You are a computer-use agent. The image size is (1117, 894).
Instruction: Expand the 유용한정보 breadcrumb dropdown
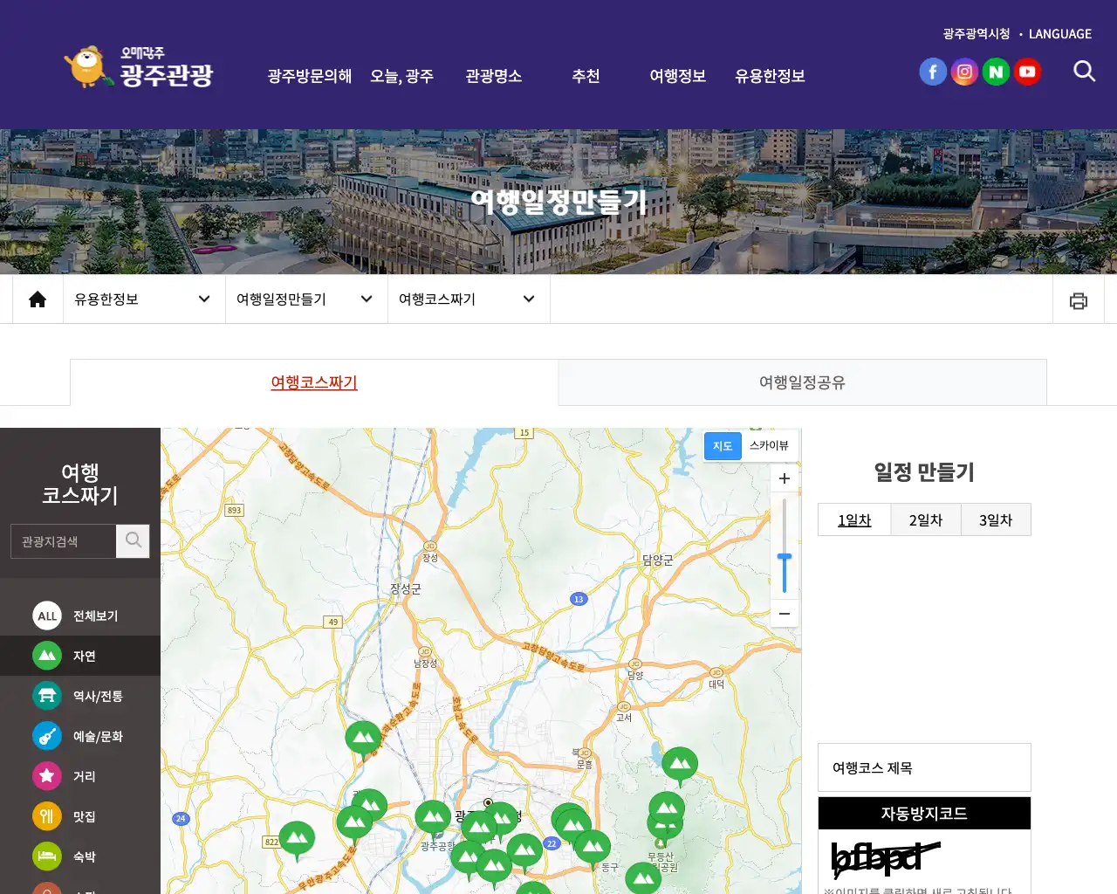(x=144, y=299)
